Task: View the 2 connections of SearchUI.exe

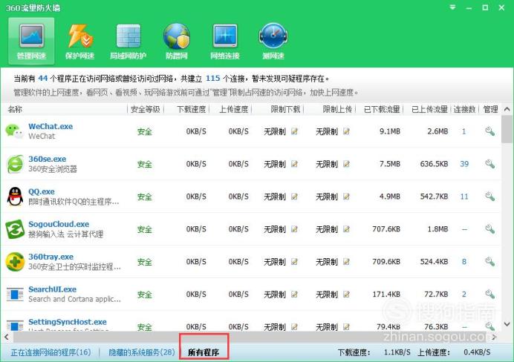Action: [464, 294]
